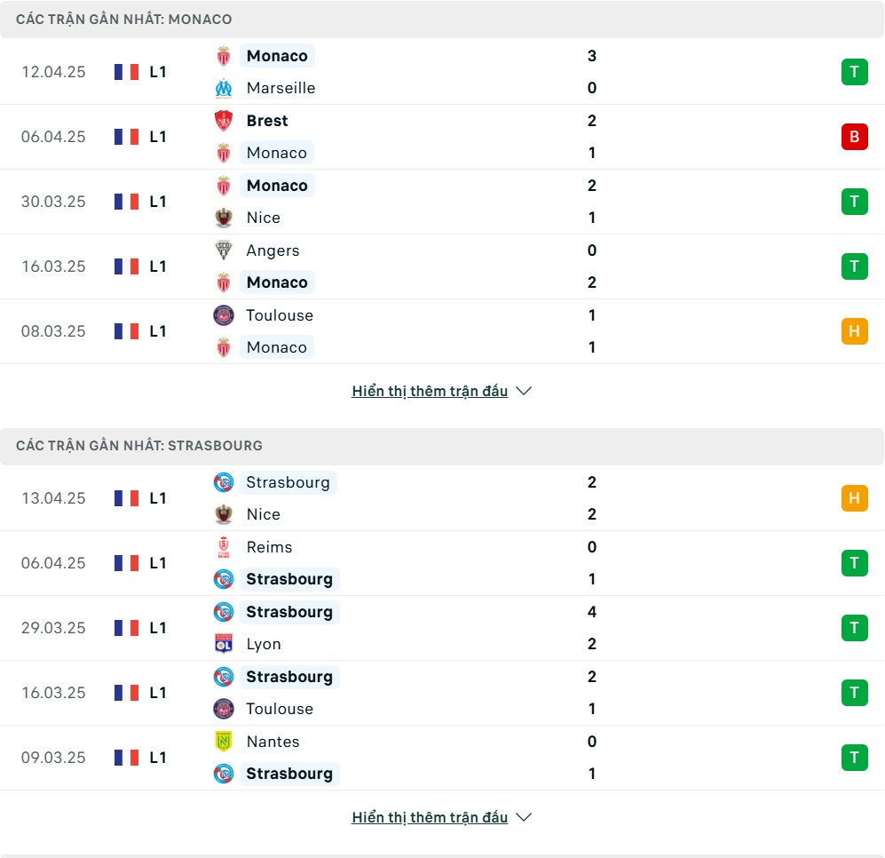The height and width of the screenshot is (858, 885).
Task: Click Nice crest in 30.03.25 match
Action: pos(224,218)
